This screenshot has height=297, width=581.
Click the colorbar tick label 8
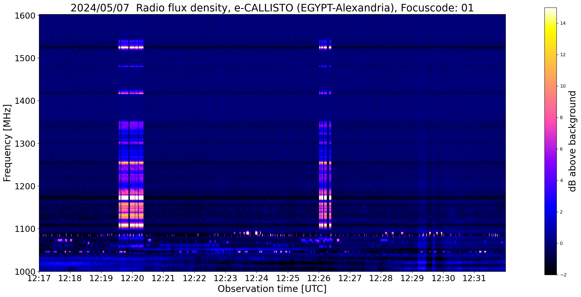(x=561, y=118)
